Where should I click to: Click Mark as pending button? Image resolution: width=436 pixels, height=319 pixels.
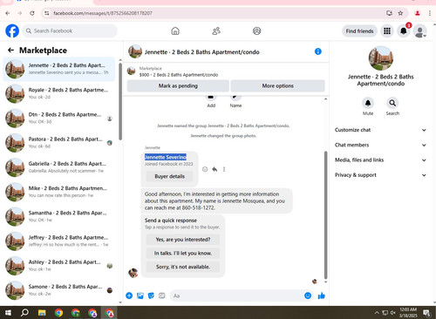(178, 85)
